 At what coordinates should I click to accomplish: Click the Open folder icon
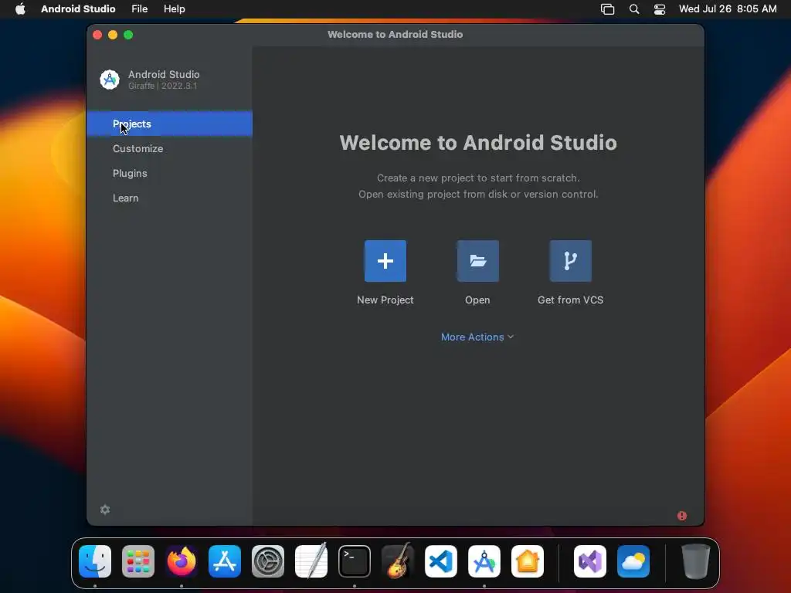pyautogui.click(x=477, y=261)
